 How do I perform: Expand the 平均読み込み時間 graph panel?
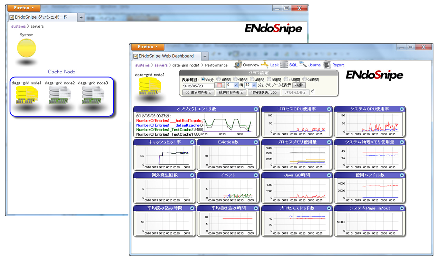point(192,208)
